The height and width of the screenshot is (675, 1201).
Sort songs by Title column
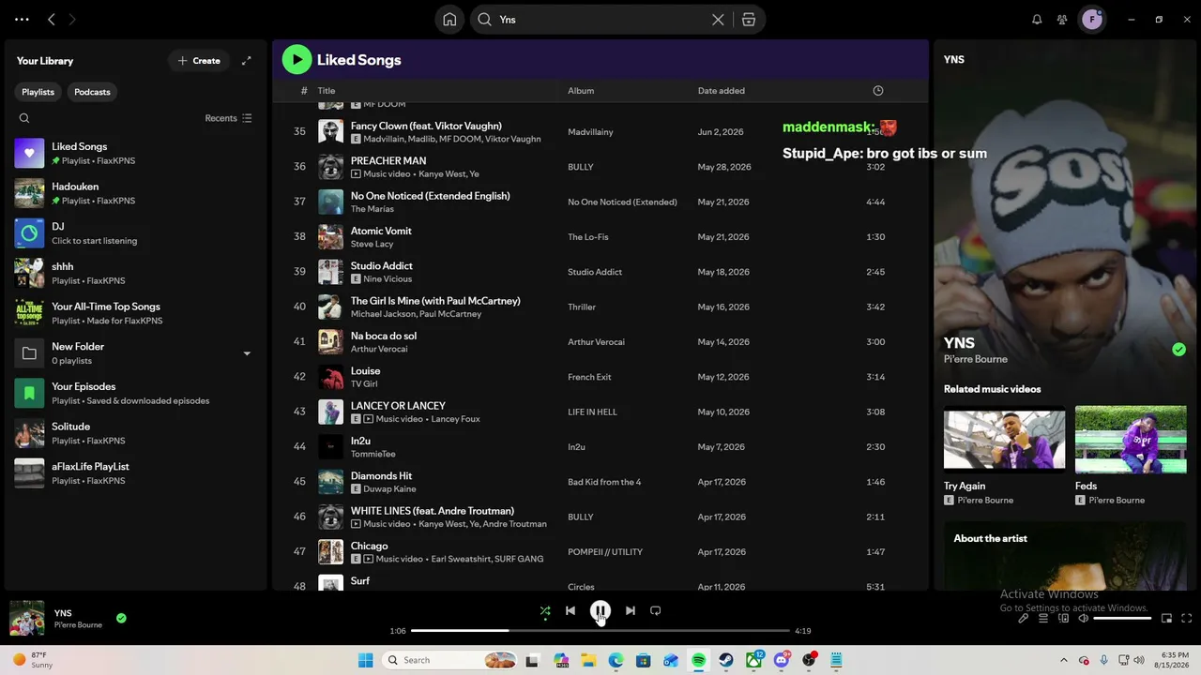coord(326,91)
